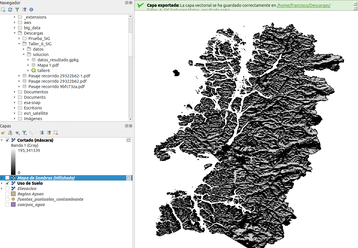Select the taller6 project file
This screenshot has width=358, height=248.
43,71
